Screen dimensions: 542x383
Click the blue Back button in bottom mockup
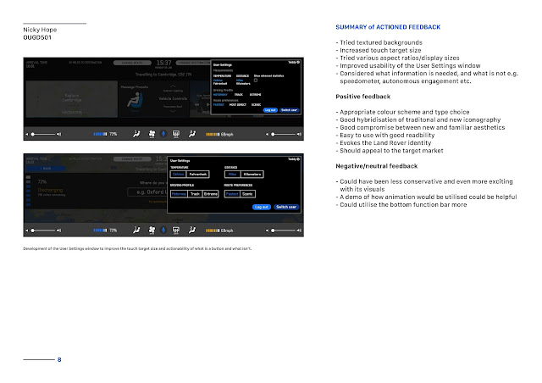tap(45, 168)
